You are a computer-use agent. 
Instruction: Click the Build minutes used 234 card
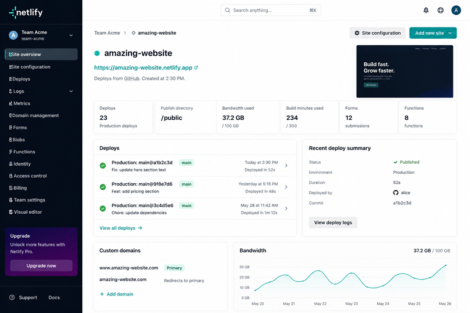(x=310, y=117)
